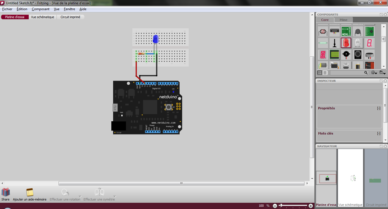388x209 pixels.
Task: Open the symétrie options dropdown arrow
Action: point(114,197)
